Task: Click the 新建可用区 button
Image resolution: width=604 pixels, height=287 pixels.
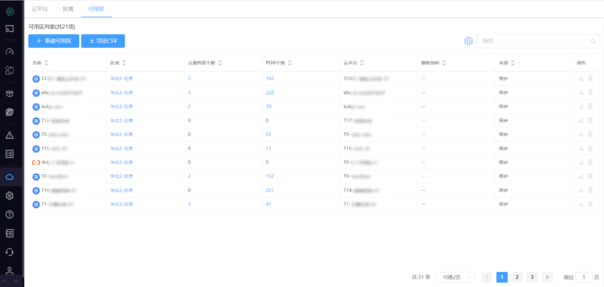Action: click(54, 41)
